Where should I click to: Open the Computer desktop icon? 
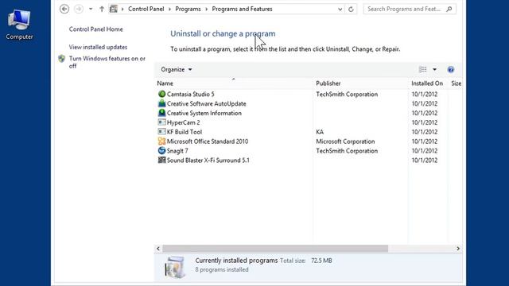coord(19,25)
